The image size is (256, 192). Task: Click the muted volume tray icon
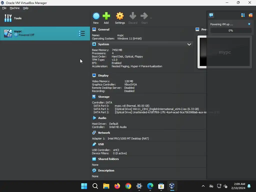pos(225,186)
